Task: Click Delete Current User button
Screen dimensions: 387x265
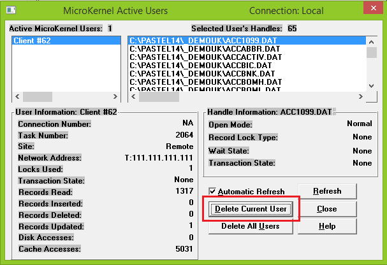Action: click(x=251, y=209)
